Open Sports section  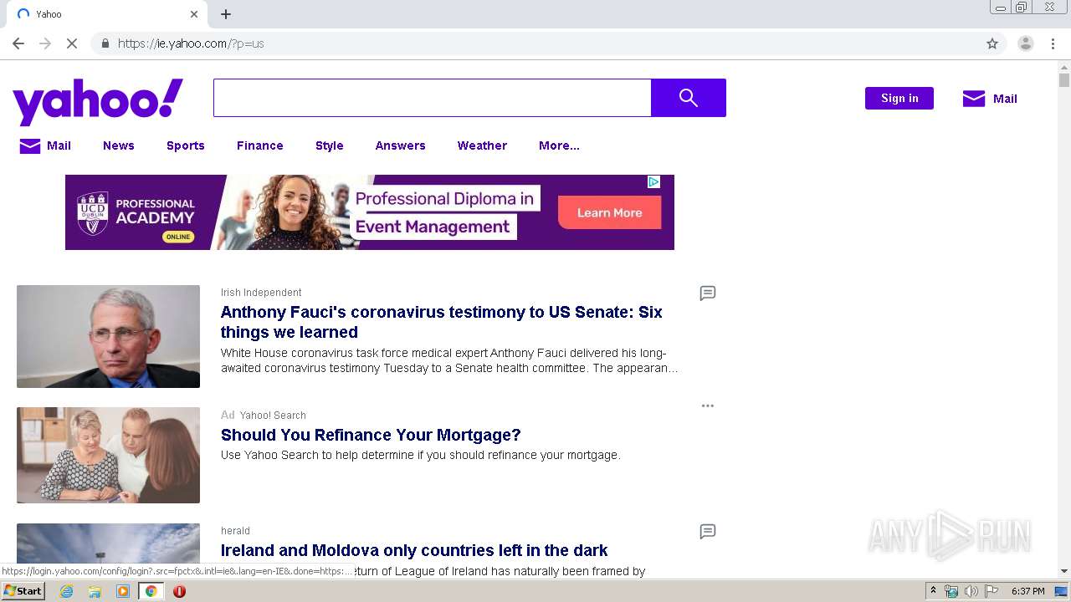186,145
